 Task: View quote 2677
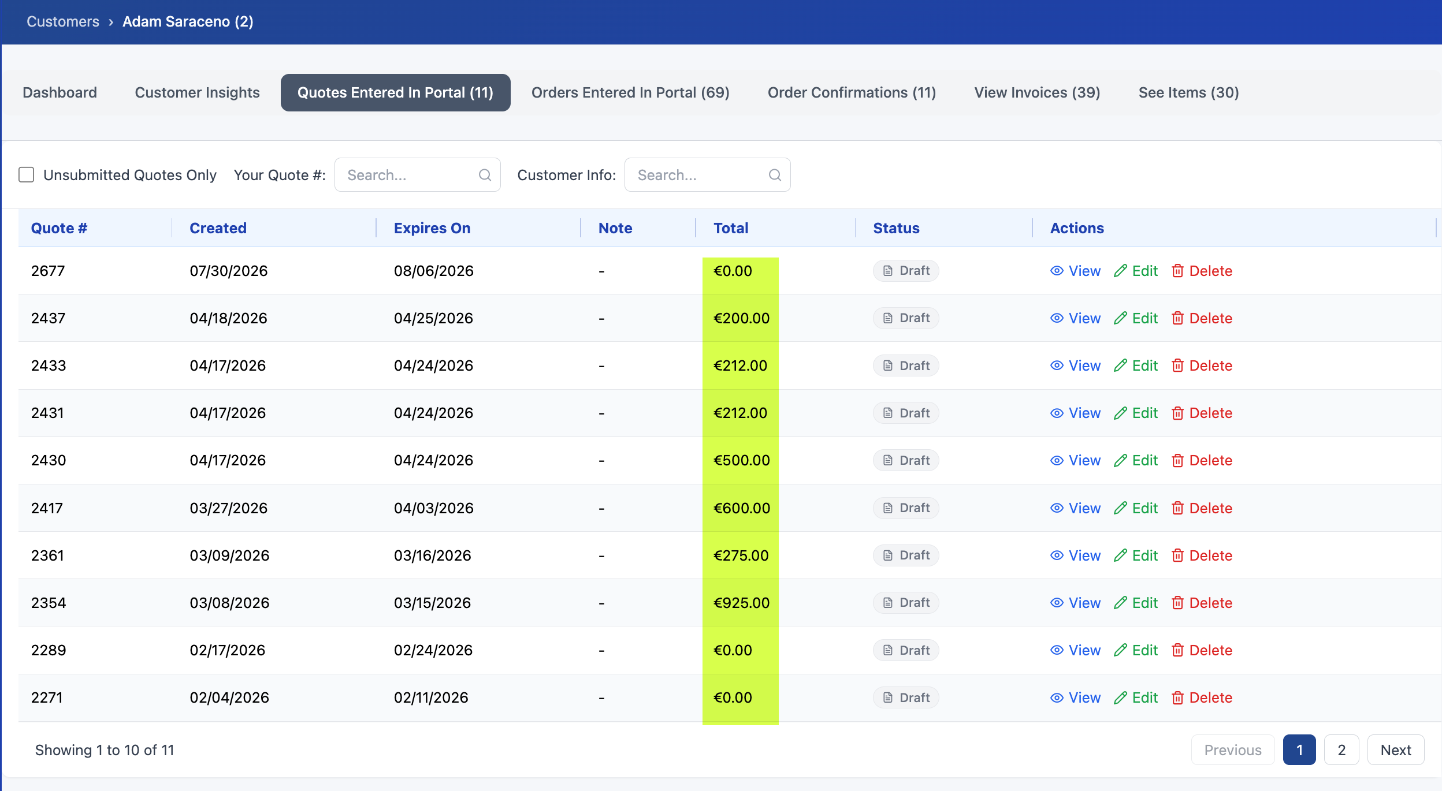click(x=1075, y=271)
